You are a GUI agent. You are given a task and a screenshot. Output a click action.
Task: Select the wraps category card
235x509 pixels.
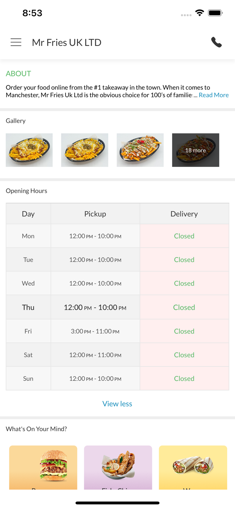pos(193,467)
